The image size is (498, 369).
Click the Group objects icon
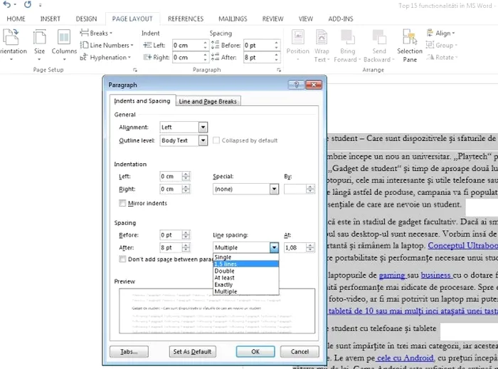click(x=441, y=45)
